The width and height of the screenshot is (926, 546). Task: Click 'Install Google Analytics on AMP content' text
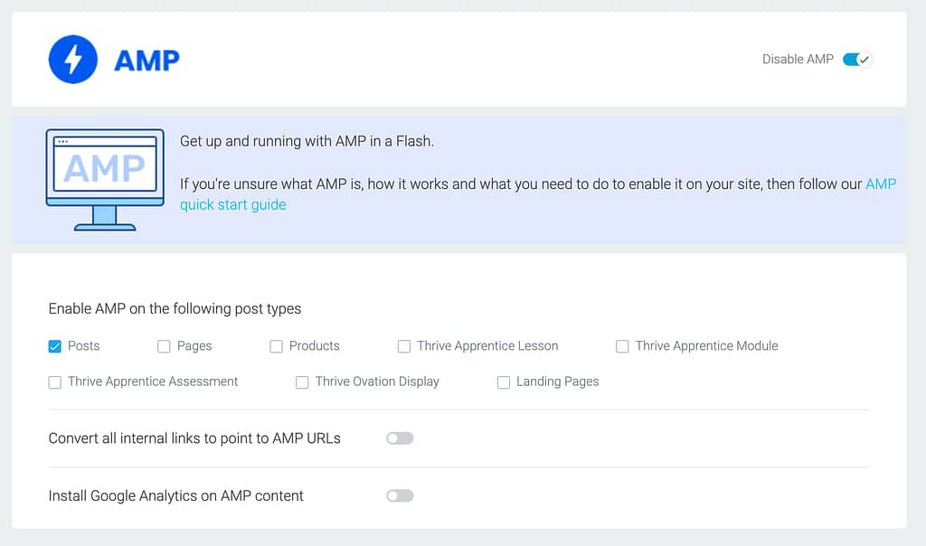click(x=176, y=495)
